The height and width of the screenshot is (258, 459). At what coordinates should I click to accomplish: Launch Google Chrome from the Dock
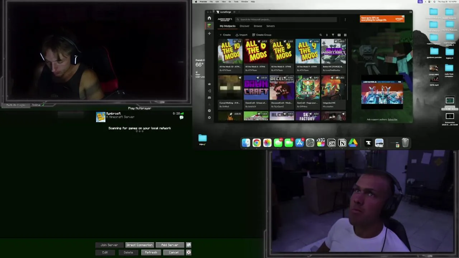pyautogui.click(x=256, y=143)
